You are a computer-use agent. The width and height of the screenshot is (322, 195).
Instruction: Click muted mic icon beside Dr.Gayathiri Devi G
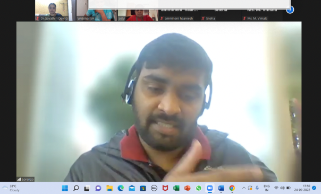tap(38, 19)
